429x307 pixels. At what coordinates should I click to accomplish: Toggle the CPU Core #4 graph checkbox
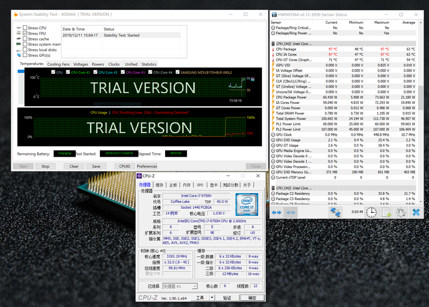point(150,72)
